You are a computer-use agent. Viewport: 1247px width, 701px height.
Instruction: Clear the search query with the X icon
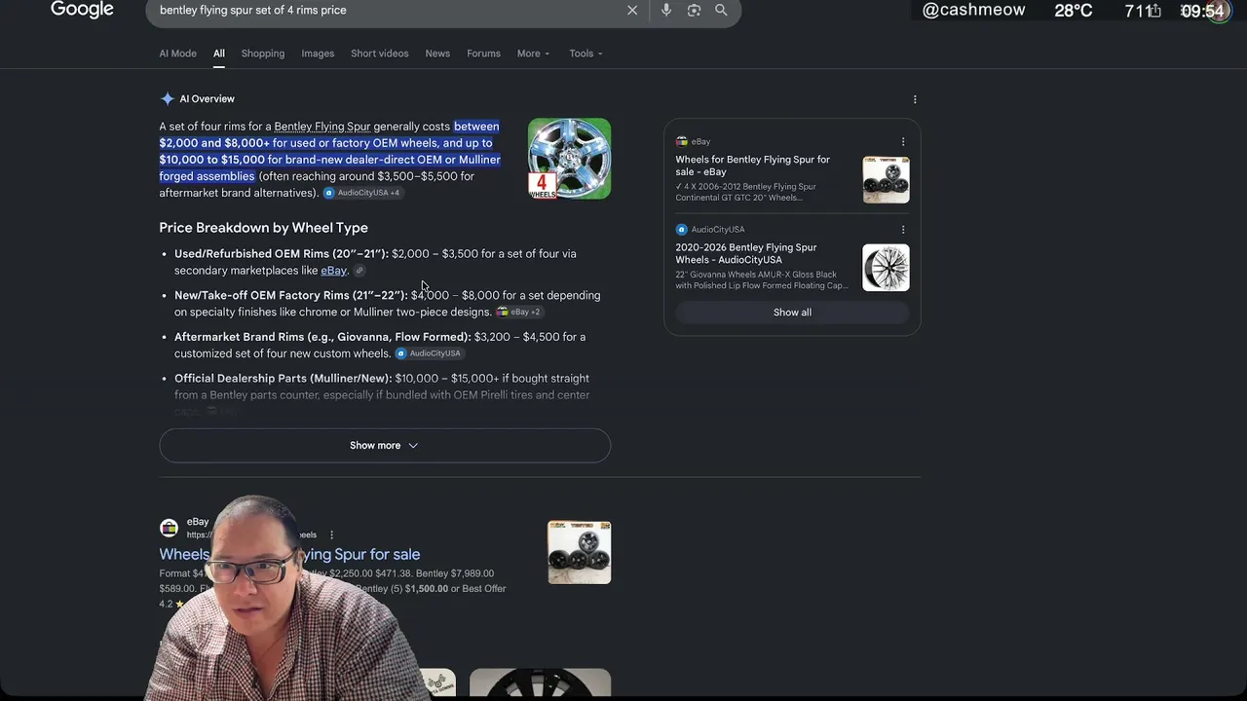[632, 10]
